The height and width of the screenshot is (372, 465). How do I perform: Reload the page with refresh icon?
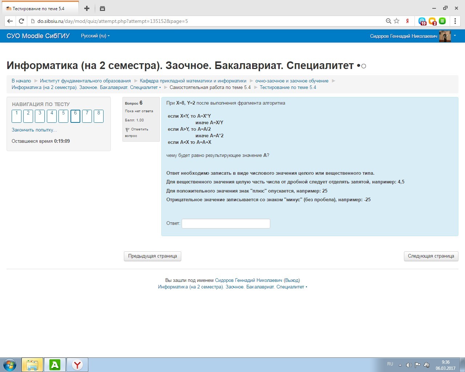[x=21, y=21]
